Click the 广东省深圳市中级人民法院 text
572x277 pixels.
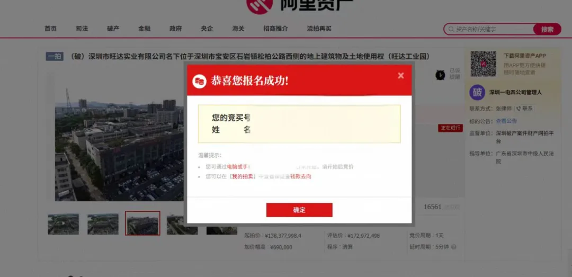pyautogui.click(x=524, y=157)
